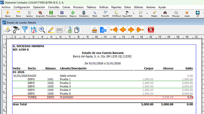Click the save-to-disk report icon

[x=7, y=30]
